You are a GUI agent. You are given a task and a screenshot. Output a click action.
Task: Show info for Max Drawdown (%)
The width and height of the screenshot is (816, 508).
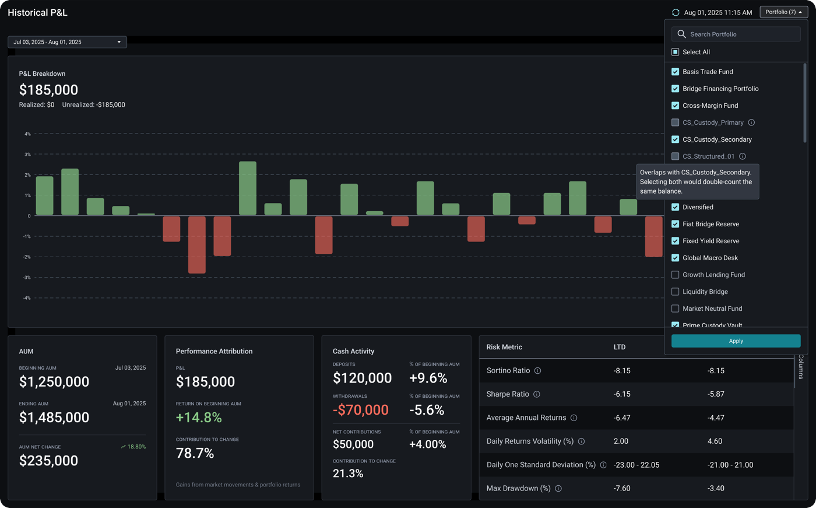tap(558, 489)
